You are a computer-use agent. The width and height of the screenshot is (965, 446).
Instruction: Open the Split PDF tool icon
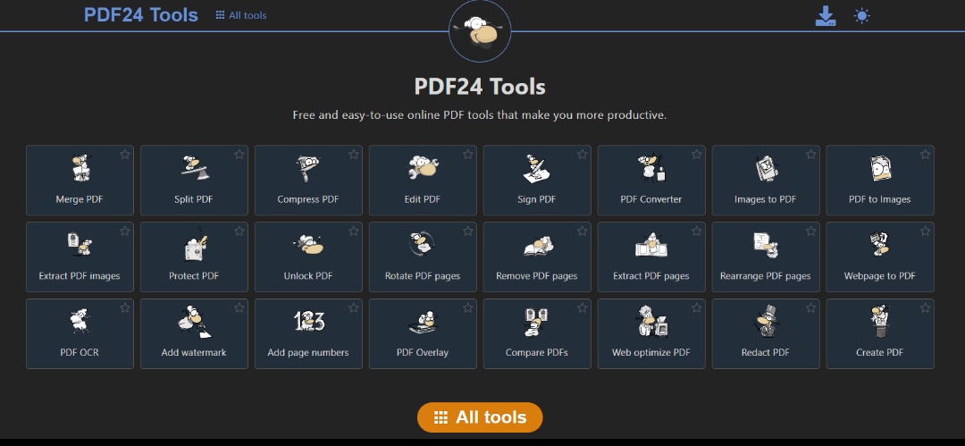(x=195, y=167)
